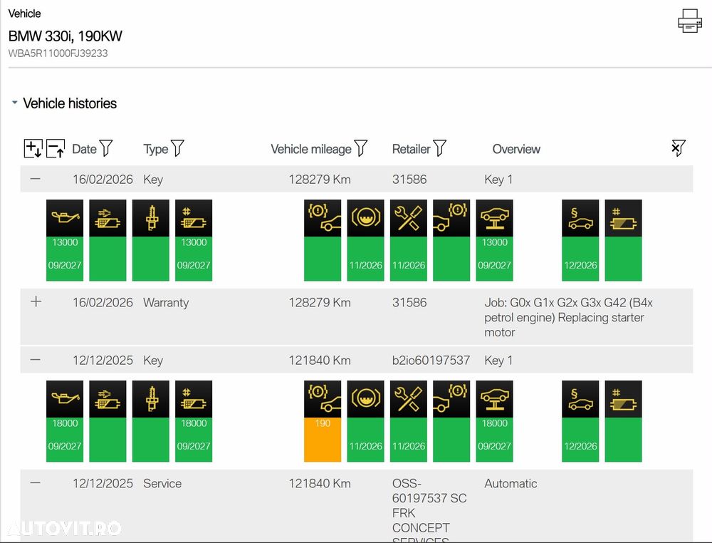The image size is (712, 543).
Task: Select rear brake pads icon in 128279 Km row
Action: (451, 218)
